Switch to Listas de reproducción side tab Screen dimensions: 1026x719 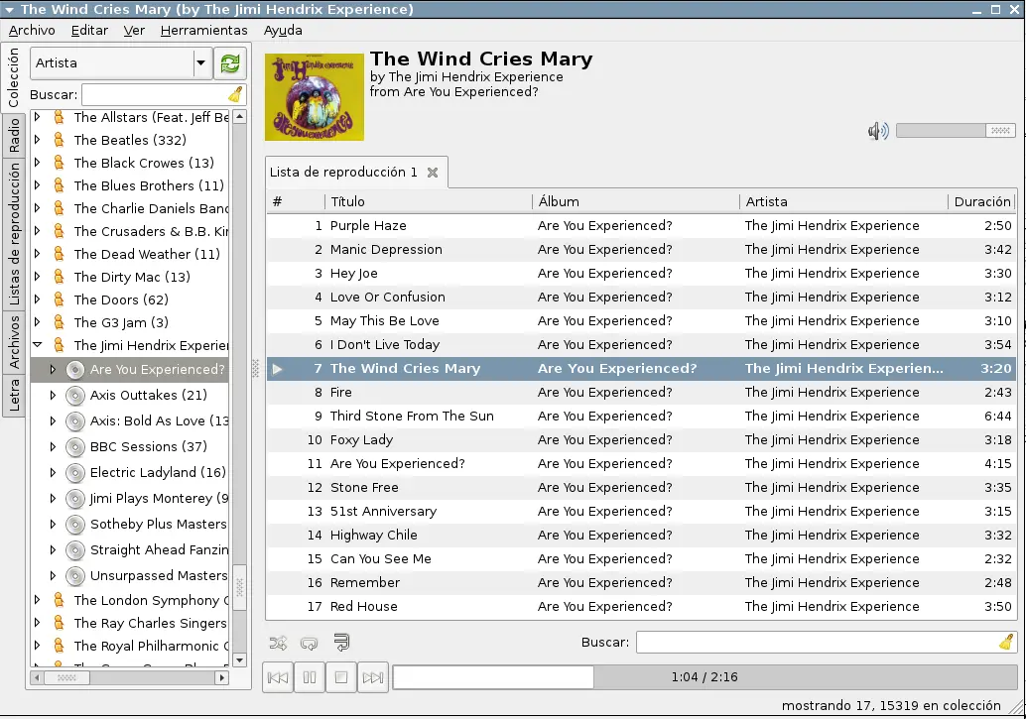pos(14,234)
